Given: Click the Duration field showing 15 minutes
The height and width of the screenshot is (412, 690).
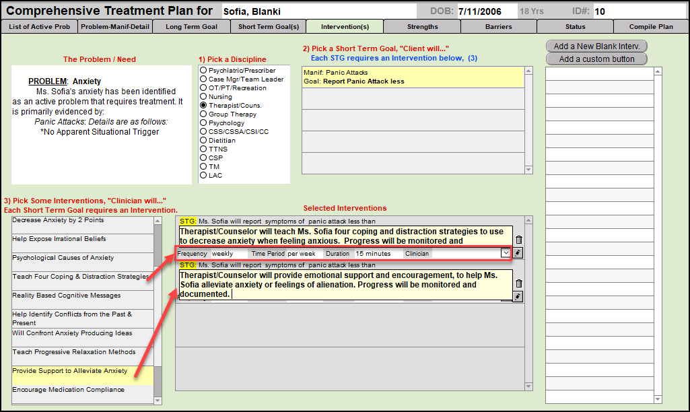Looking at the screenshot, I should pyautogui.click(x=377, y=254).
